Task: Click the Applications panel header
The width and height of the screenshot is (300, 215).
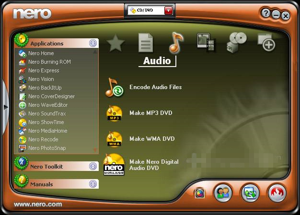Action: click(57, 44)
